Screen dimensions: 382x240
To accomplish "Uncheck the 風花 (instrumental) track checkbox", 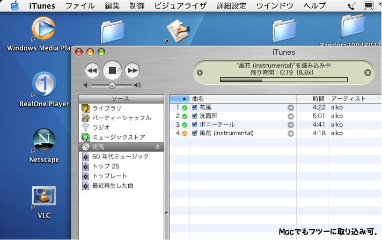I will 194,133.
